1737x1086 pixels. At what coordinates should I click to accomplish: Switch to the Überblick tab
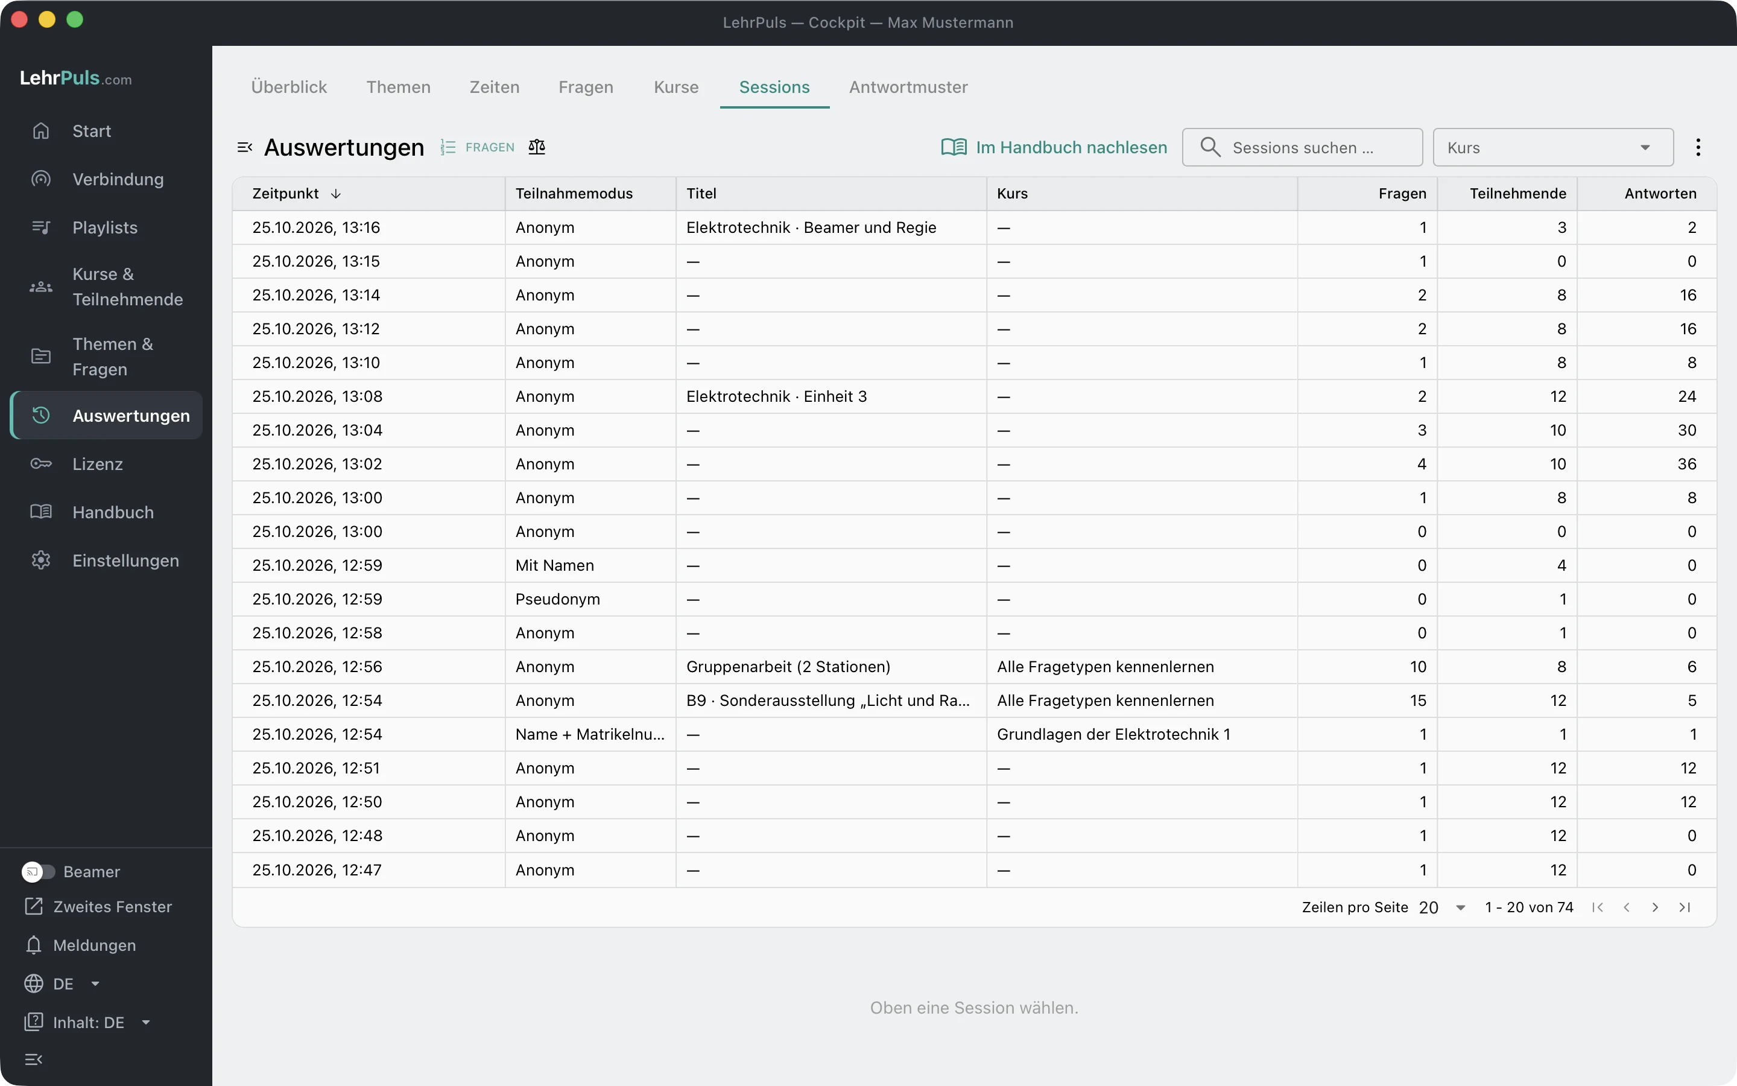pyautogui.click(x=288, y=87)
